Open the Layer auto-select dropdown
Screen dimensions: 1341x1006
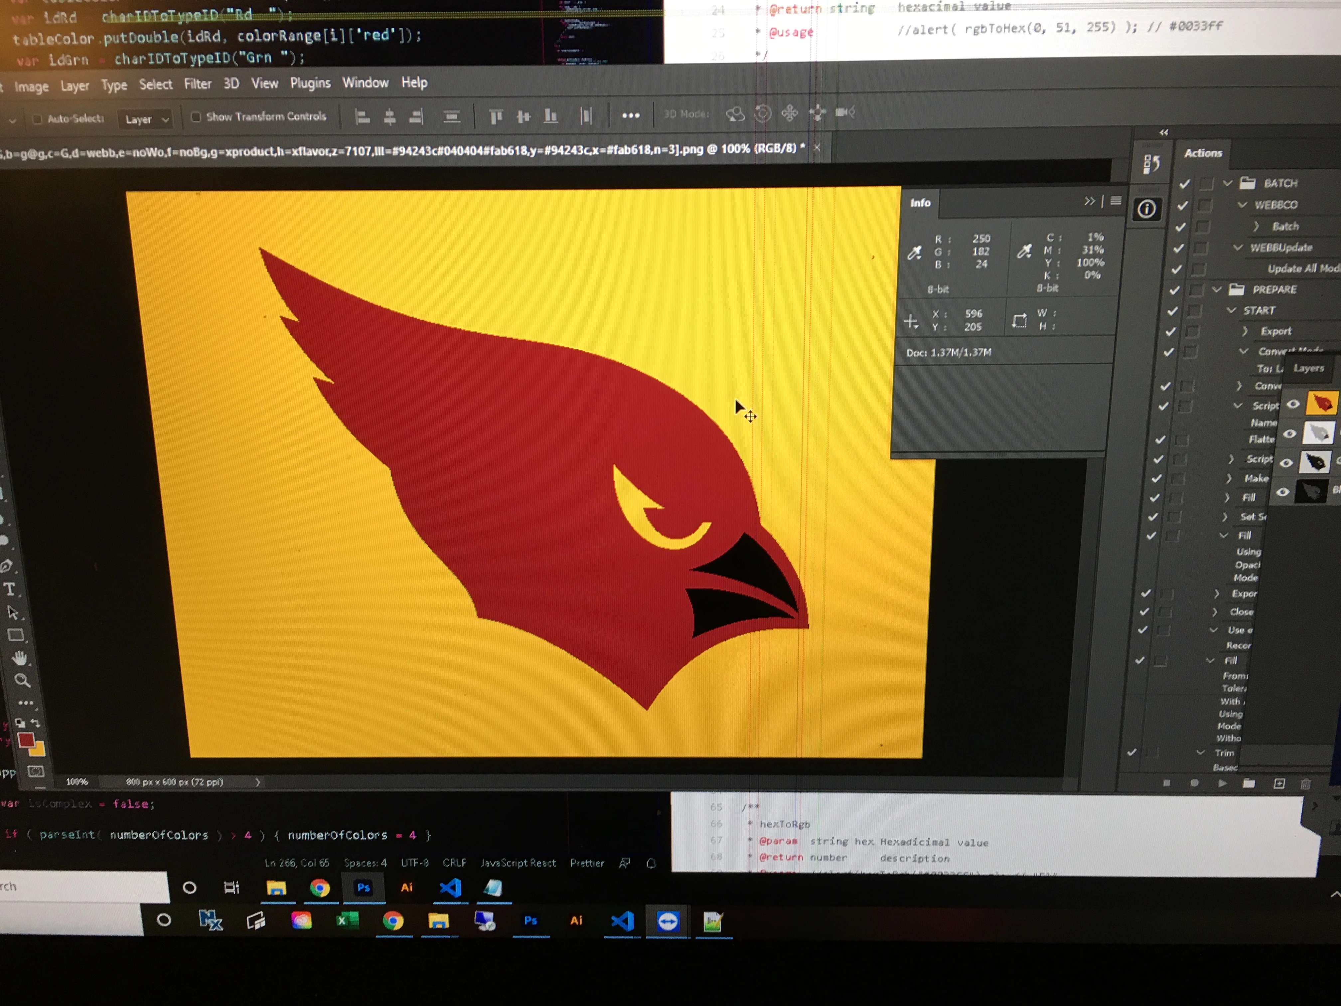[x=146, y=119]
